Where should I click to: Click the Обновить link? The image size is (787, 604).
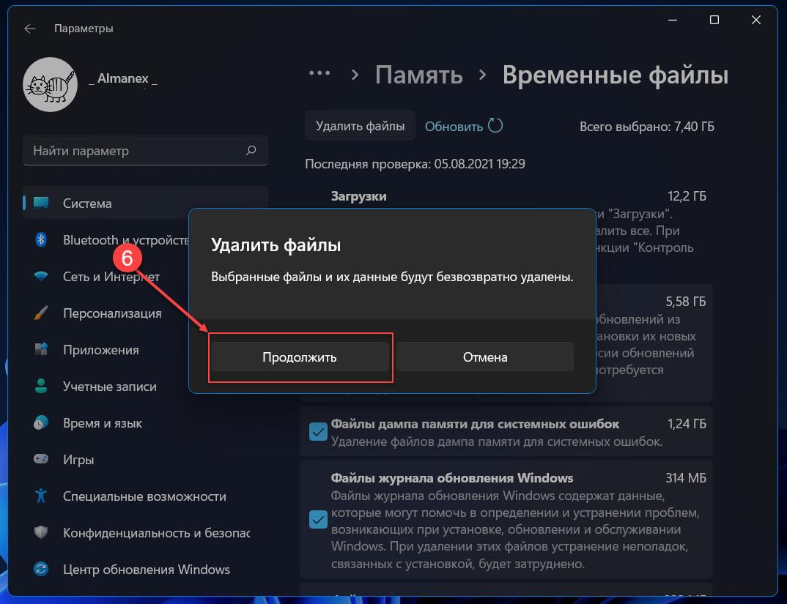pos(454,127)
